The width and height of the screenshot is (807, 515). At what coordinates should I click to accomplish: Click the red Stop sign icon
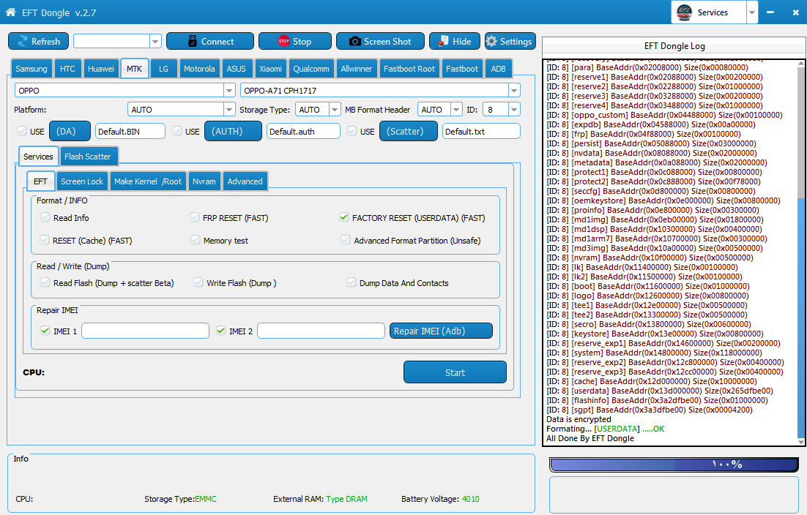click(x=284, y=41)
